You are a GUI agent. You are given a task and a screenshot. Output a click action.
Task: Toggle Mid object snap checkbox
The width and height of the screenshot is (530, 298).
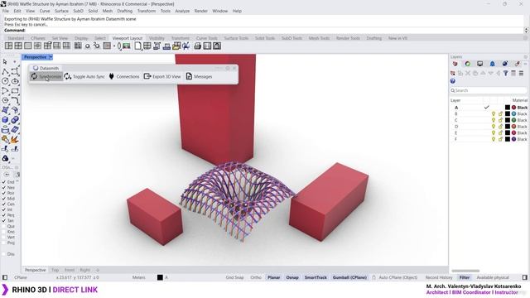[x=4, y=199]
